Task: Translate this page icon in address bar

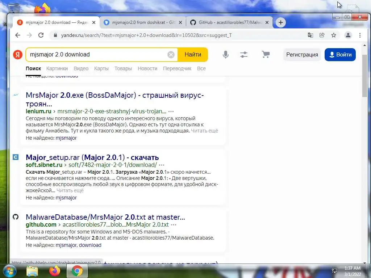Action: [310, 35]
